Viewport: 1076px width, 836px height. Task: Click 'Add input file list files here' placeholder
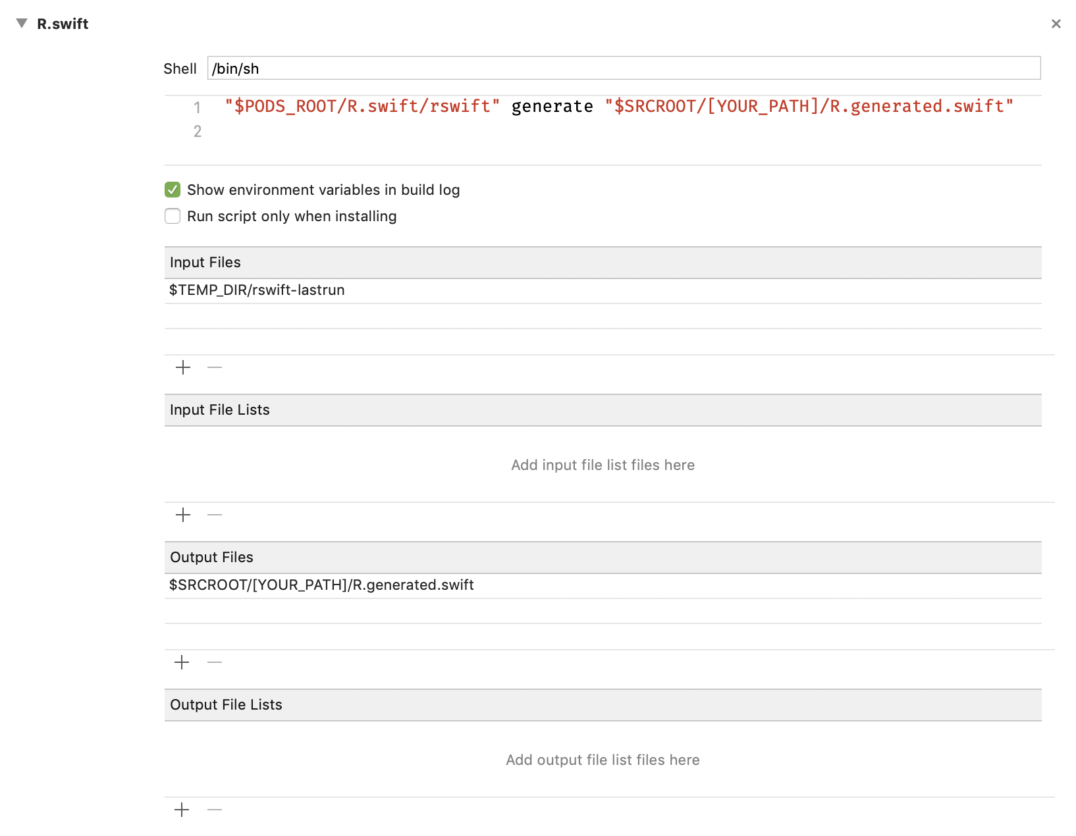tap(603, 465)
